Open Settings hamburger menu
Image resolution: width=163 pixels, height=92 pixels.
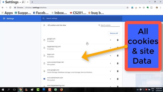[x=4, y=18]
